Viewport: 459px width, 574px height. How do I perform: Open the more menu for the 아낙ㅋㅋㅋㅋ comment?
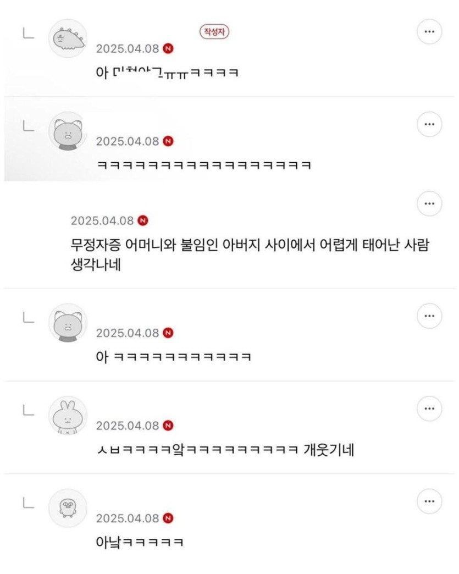429,501
